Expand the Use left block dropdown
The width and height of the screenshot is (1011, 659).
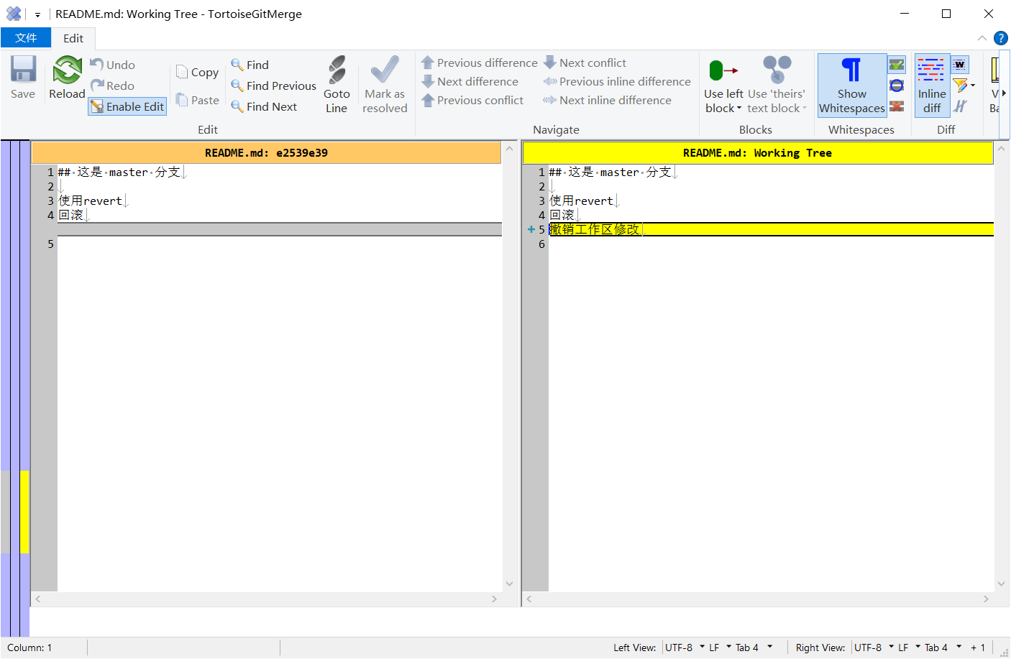723,109
